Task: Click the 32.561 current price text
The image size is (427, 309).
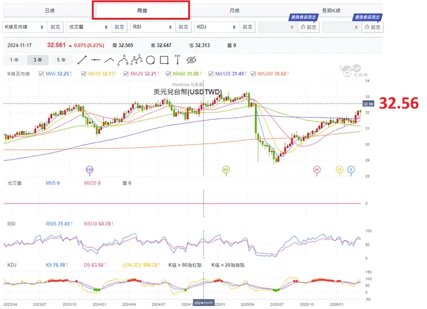Action: tap(57, 45)
